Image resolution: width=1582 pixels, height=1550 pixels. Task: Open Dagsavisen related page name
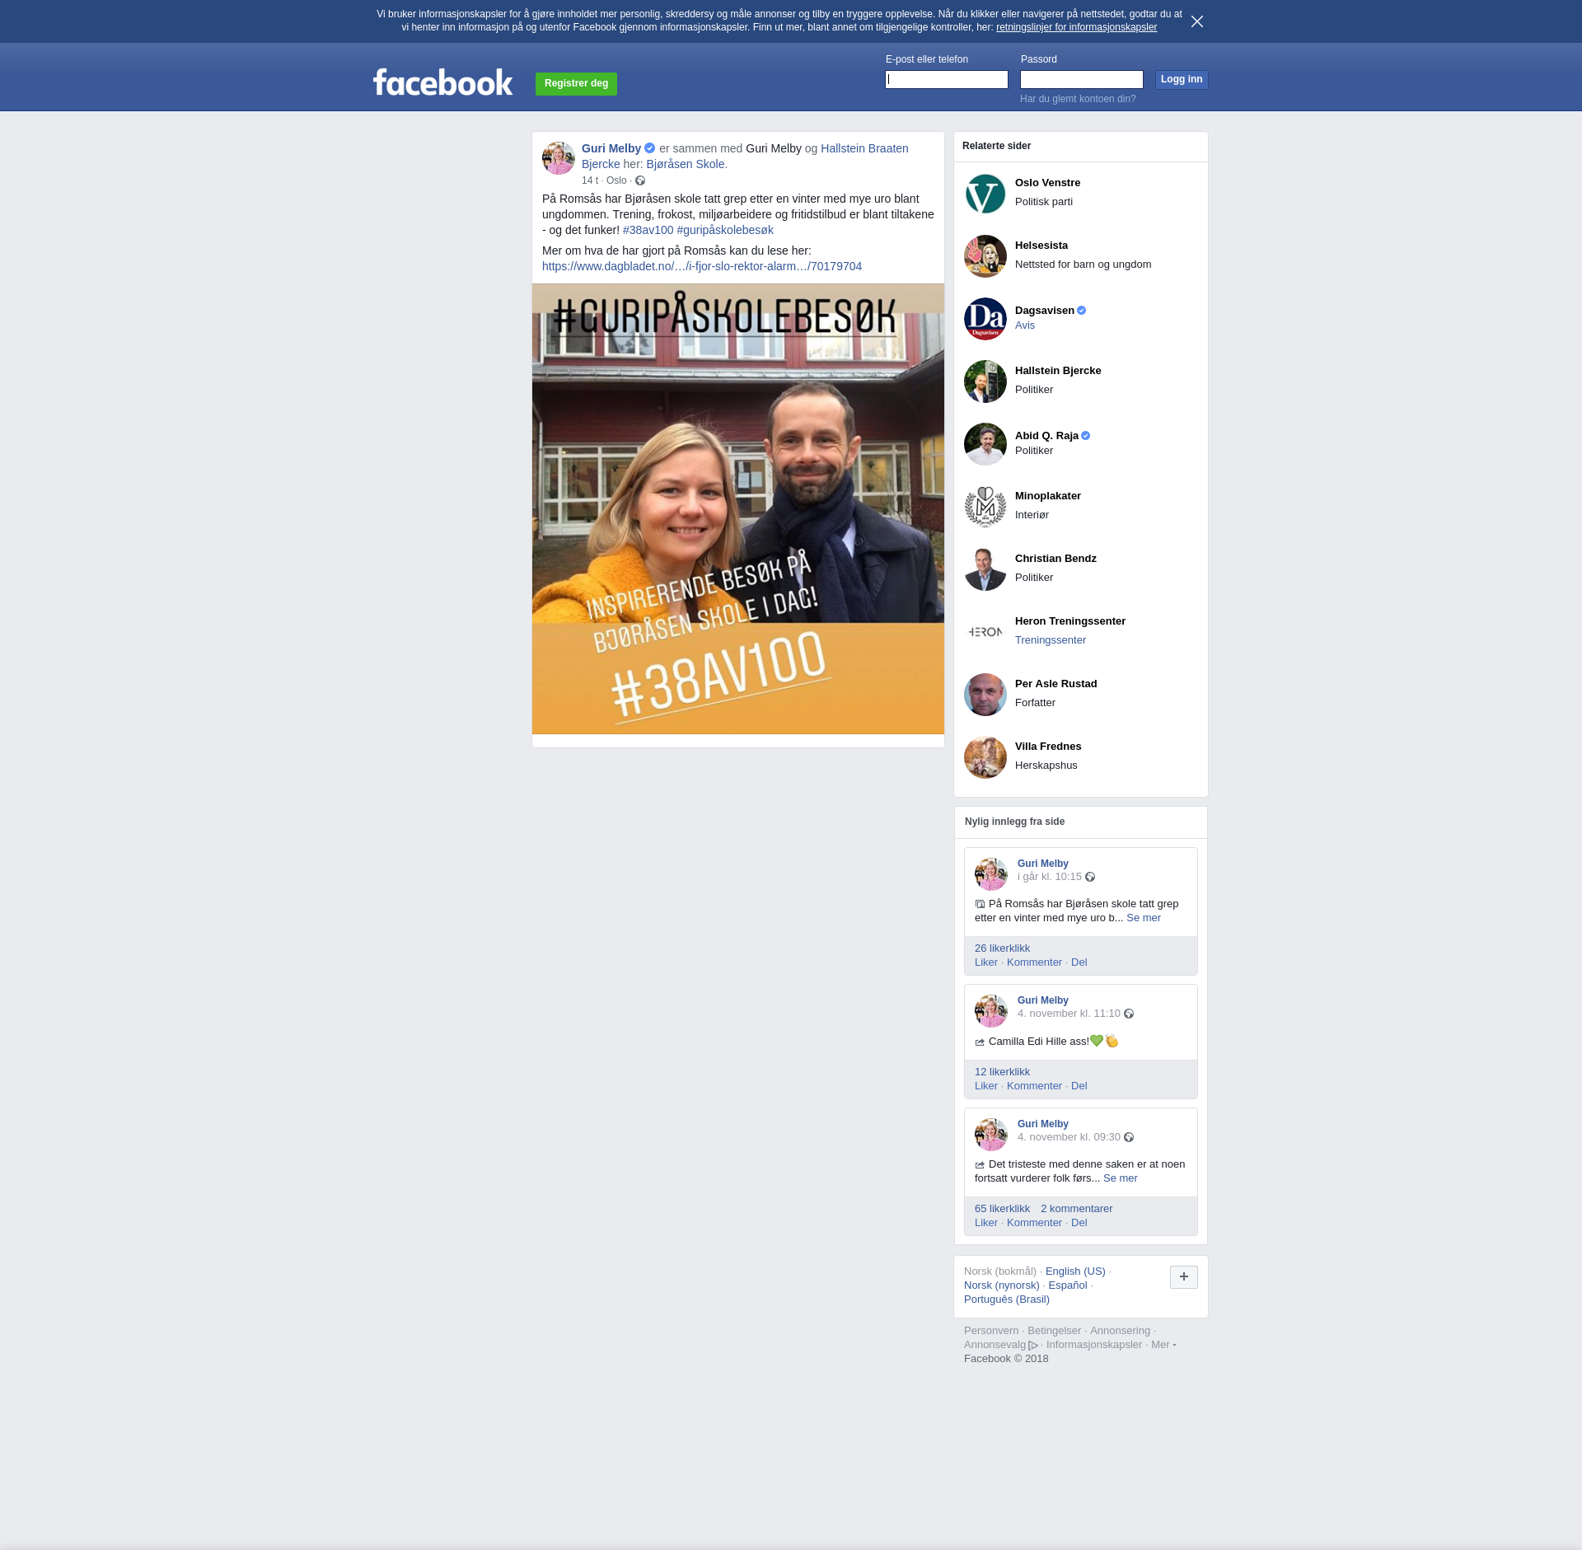(1044, 311)
